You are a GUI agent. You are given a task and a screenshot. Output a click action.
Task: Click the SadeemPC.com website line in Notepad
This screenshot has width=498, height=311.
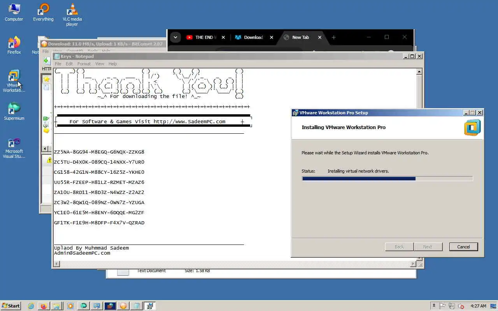pos(147,122)
